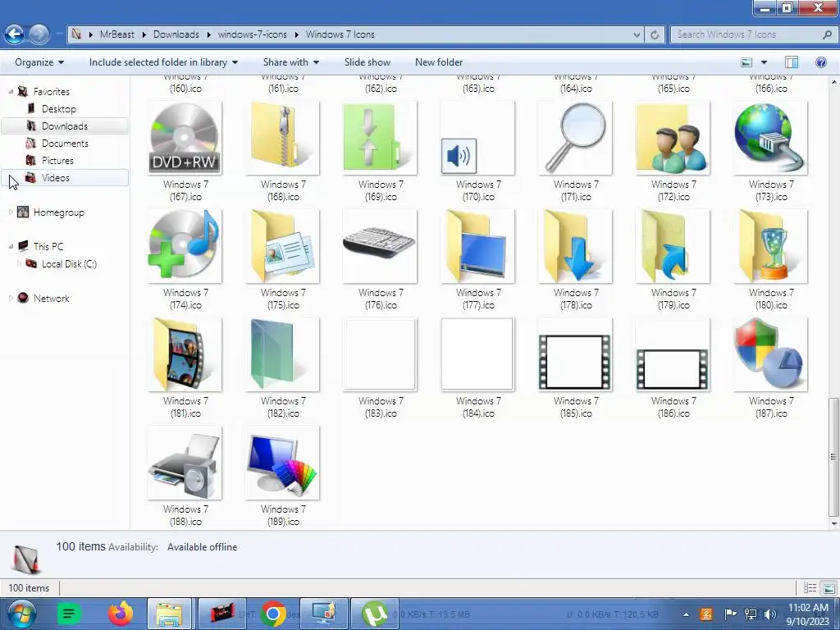Open the address bar history dropdown
The image size is (840, 630).
[637, 34]
